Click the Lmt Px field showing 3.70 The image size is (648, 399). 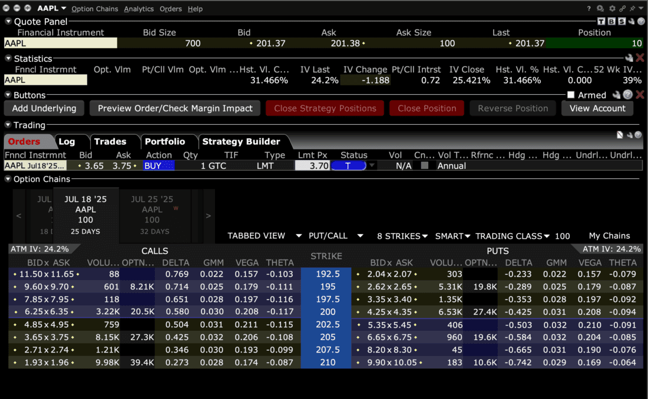[313, 165]
